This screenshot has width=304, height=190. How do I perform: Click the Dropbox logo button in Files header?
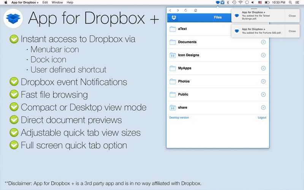coord(174,17)
